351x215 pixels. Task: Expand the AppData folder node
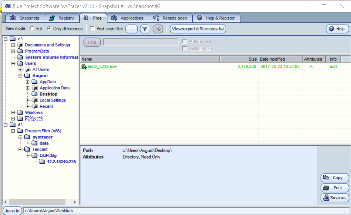[x=28, y=82]
